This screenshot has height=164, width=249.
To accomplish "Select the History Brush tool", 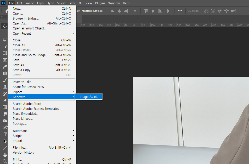I will click(x=5, y=94).
